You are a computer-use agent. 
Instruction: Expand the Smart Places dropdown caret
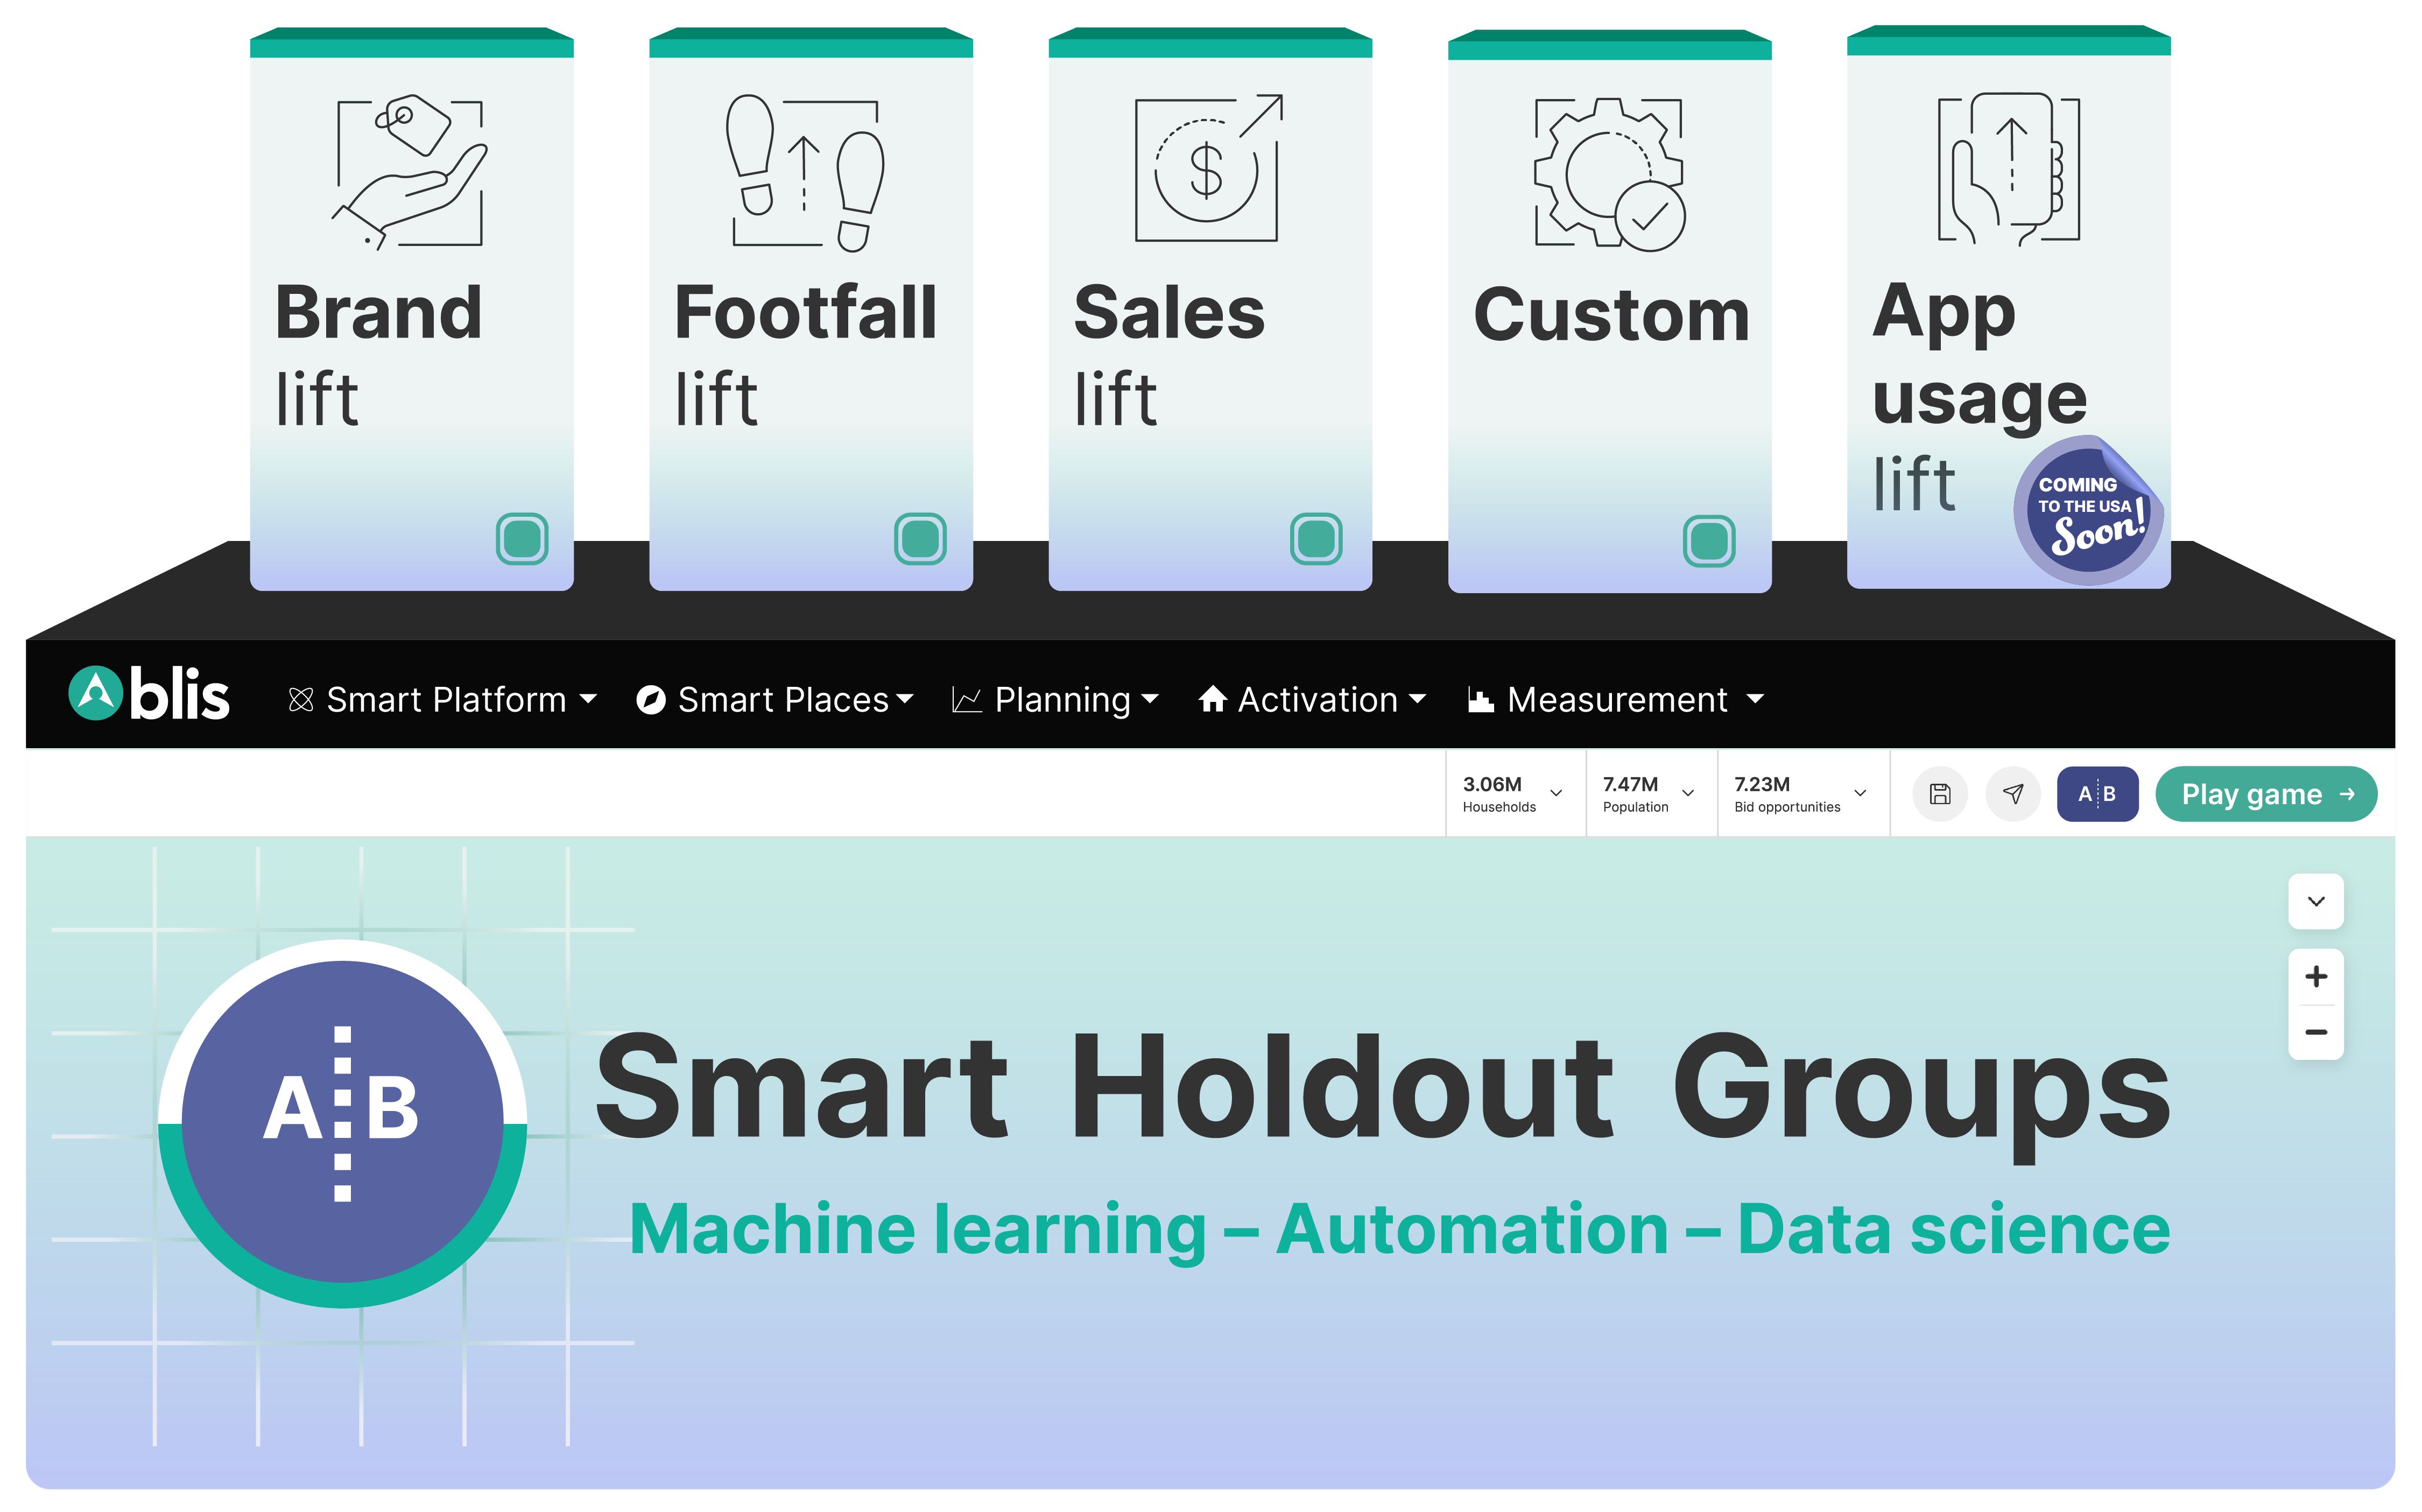click(905, 699)
